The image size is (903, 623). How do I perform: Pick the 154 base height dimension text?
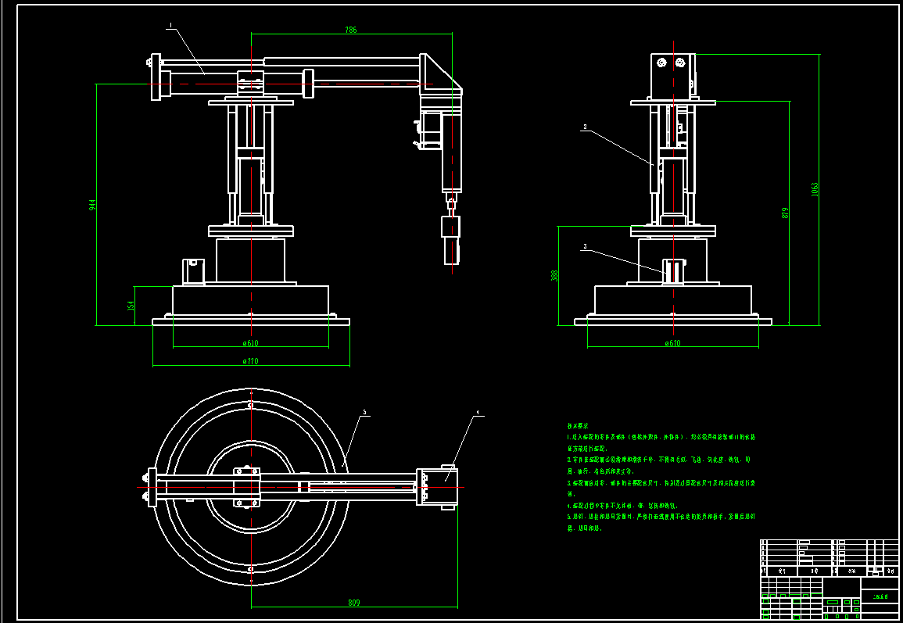(x=131, y=306)
